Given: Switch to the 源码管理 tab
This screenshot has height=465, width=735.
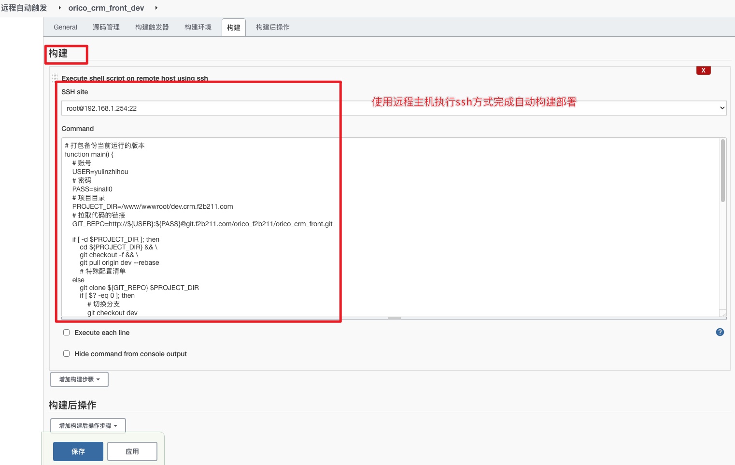Looking at the screenshot, I should pos(106,27).
